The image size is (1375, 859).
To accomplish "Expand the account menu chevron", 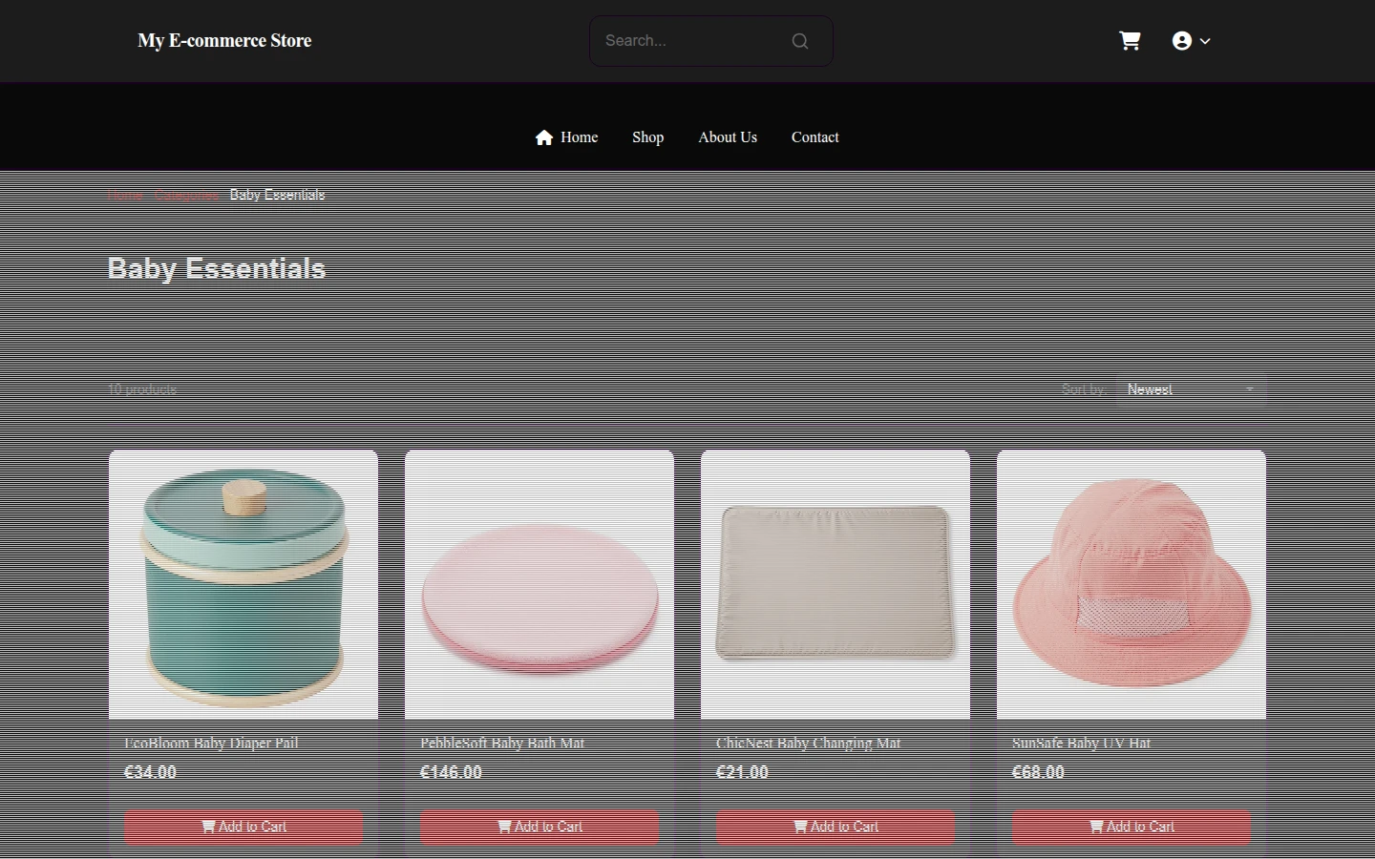I will [1205, 41].
